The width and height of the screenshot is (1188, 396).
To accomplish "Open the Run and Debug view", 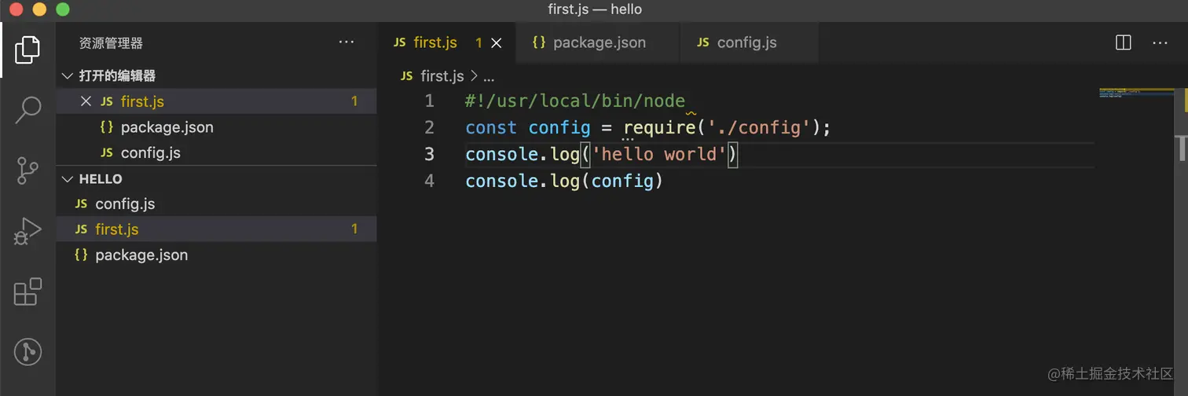I will pos(27,231).
